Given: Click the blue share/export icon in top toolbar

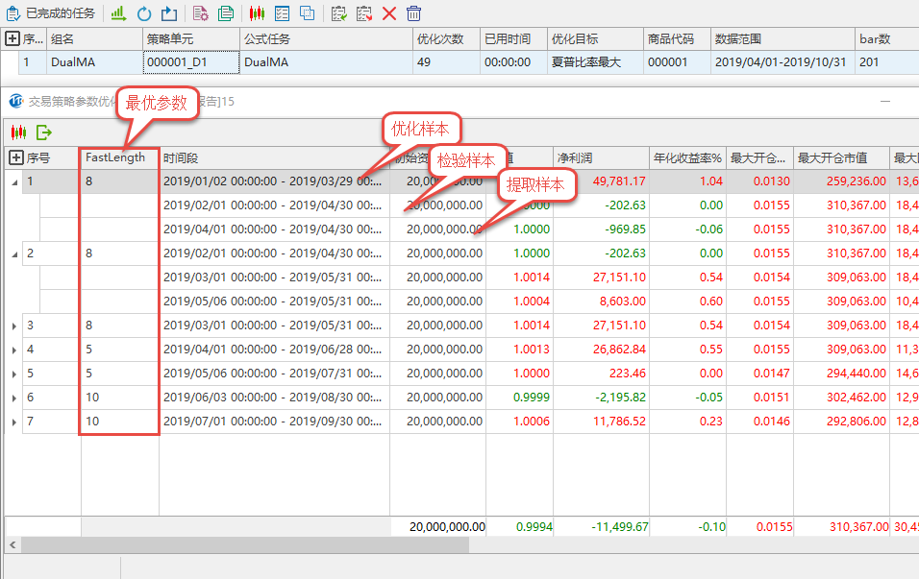Looking at the screenshot, I should point(169,13).
